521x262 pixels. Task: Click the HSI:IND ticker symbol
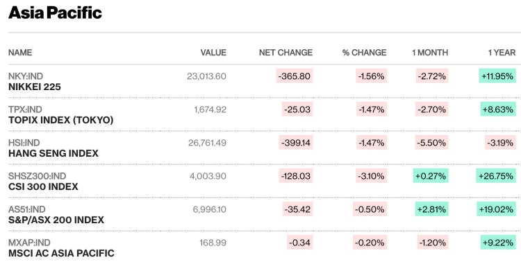pyautogui.click(x=24, y=143)
